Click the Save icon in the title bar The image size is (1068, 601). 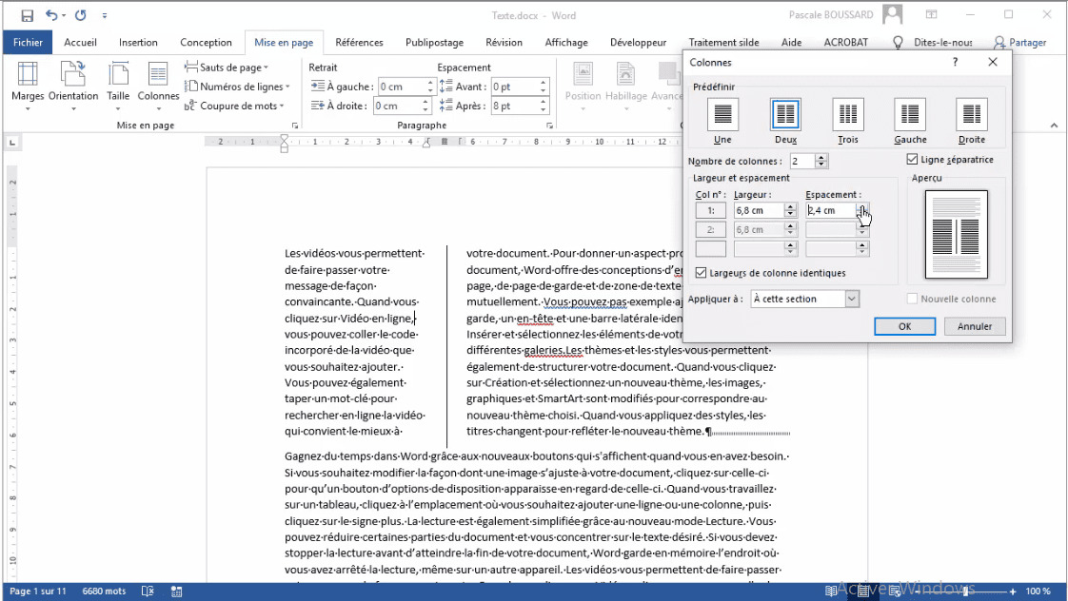click(x=28, y=15)
